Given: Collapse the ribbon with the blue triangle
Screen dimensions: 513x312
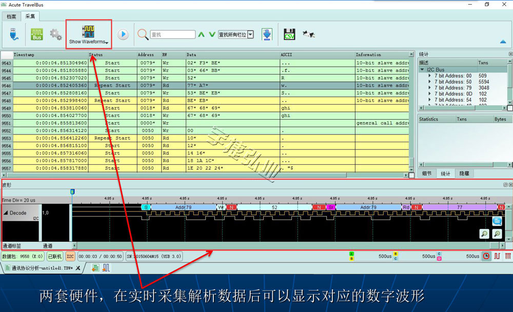Looking at the screenshot, I should pyautogui.click(x=503, y=42).
